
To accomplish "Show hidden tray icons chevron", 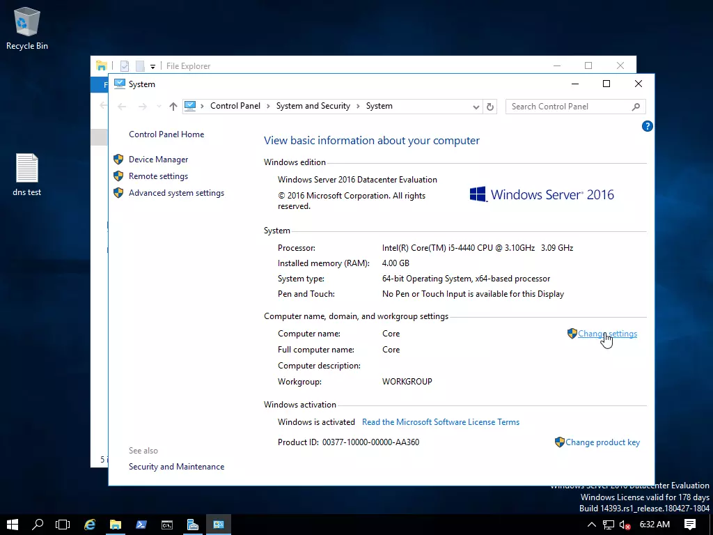I will pyautogui.click(x=592, y=525).
